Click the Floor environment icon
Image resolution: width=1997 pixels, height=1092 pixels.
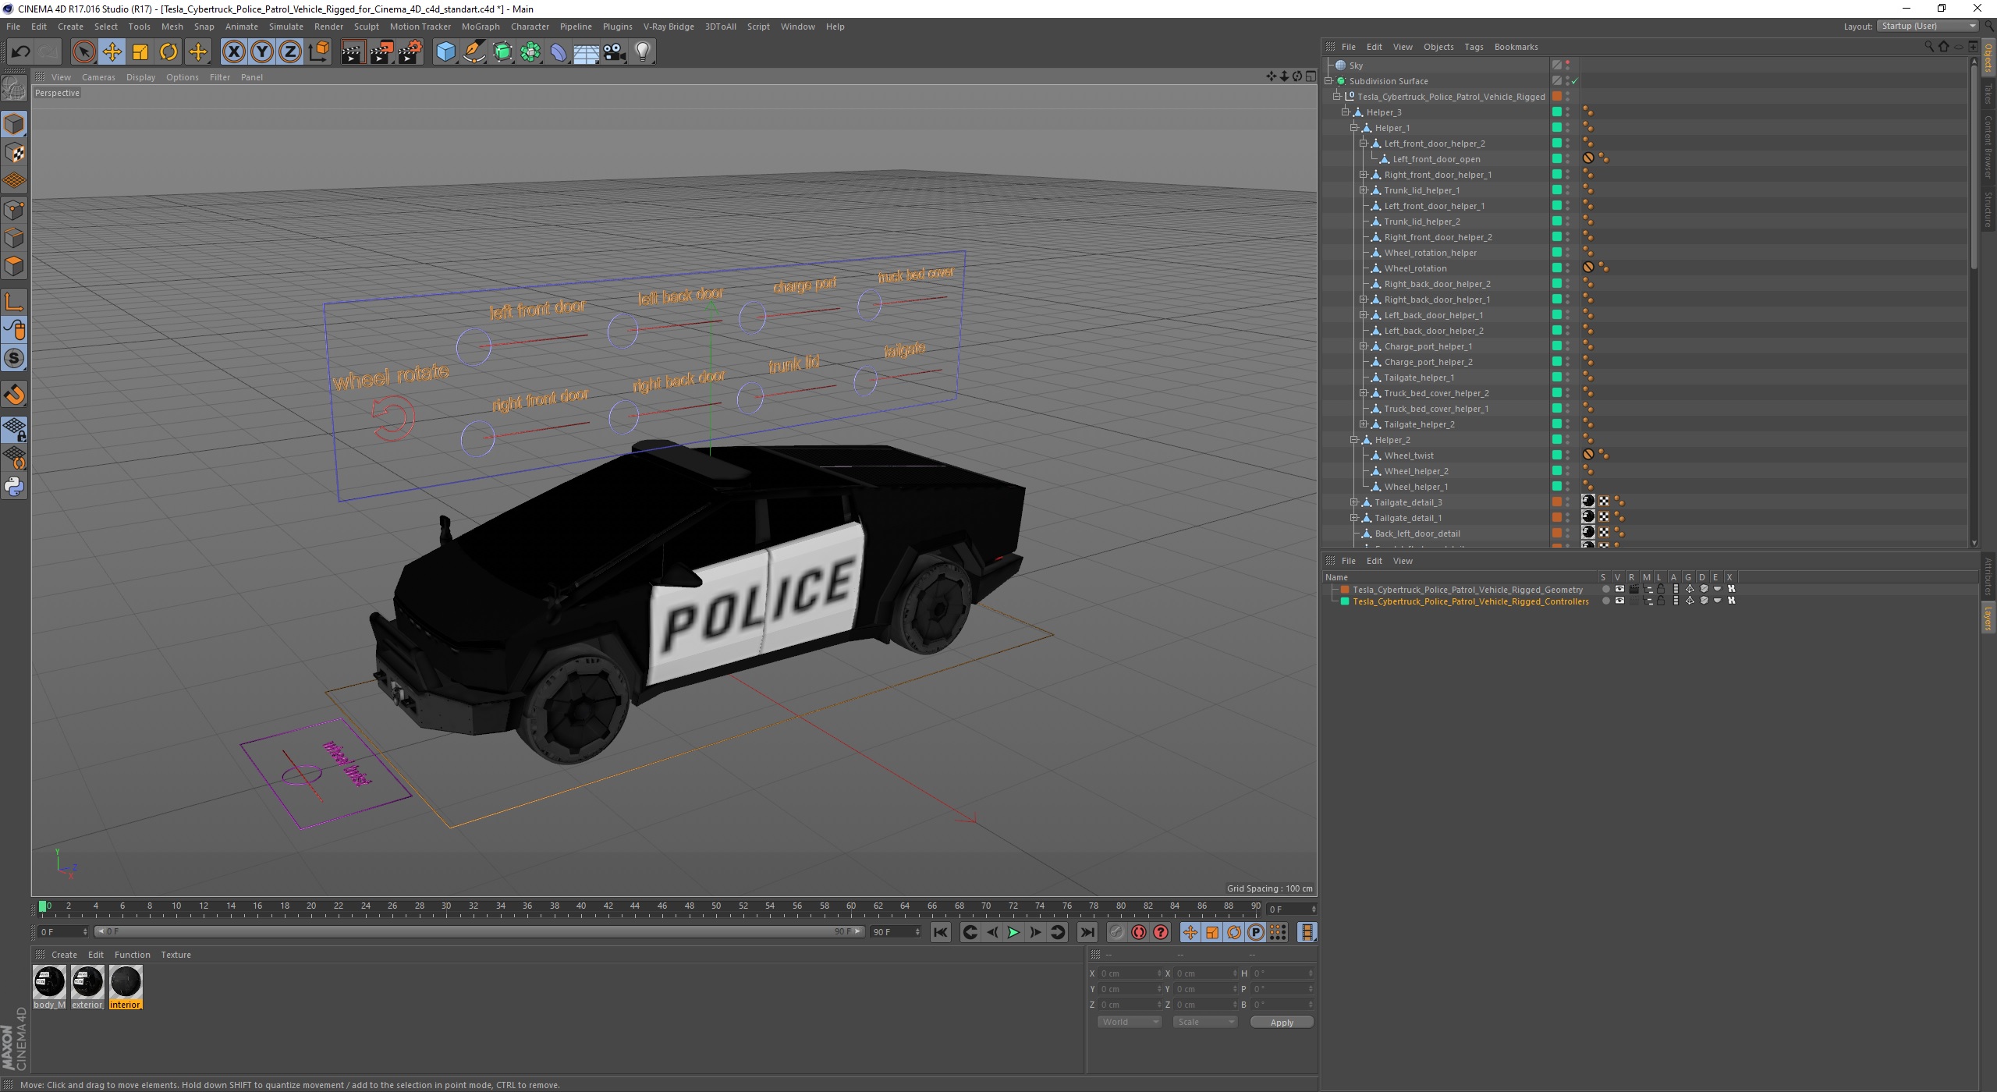click(587, 52)
